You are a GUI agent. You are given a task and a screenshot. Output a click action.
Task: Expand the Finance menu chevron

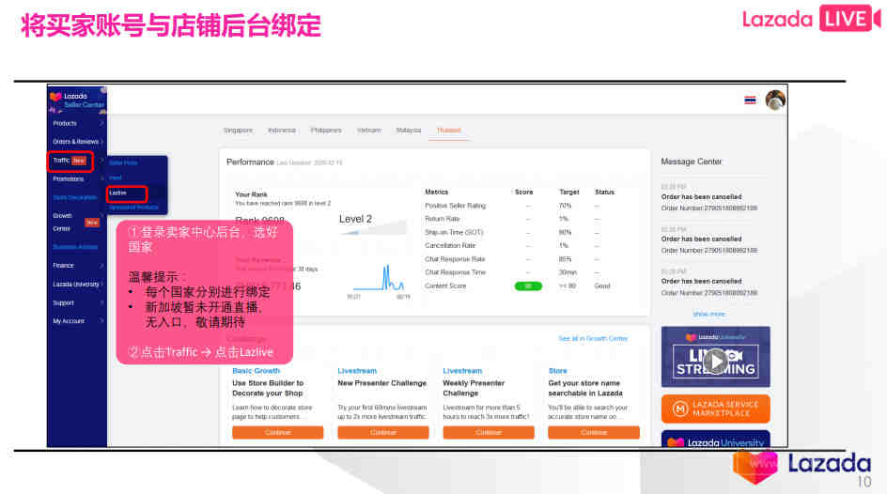101,265
